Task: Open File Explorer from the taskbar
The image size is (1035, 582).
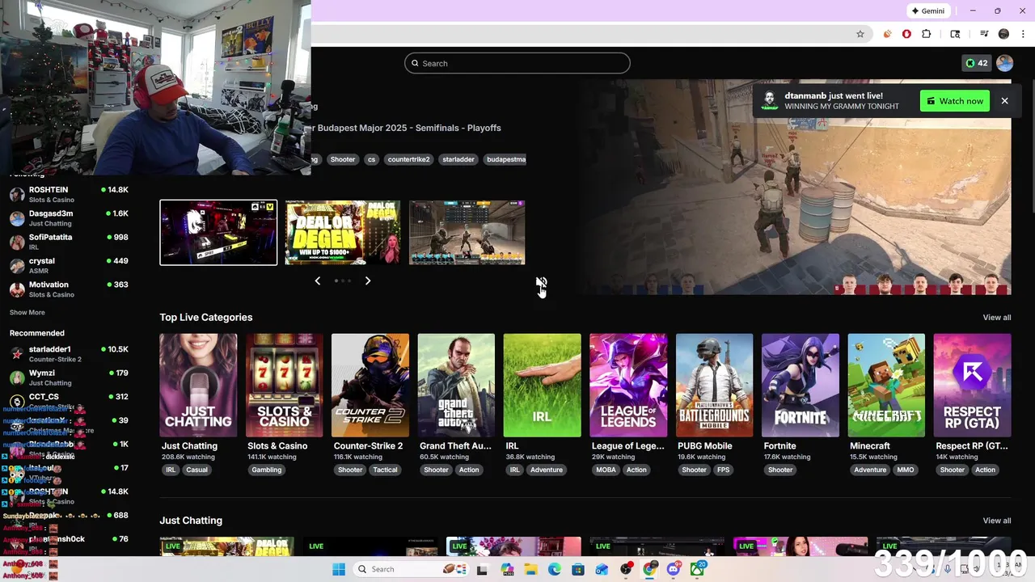Action: [530, 569]
